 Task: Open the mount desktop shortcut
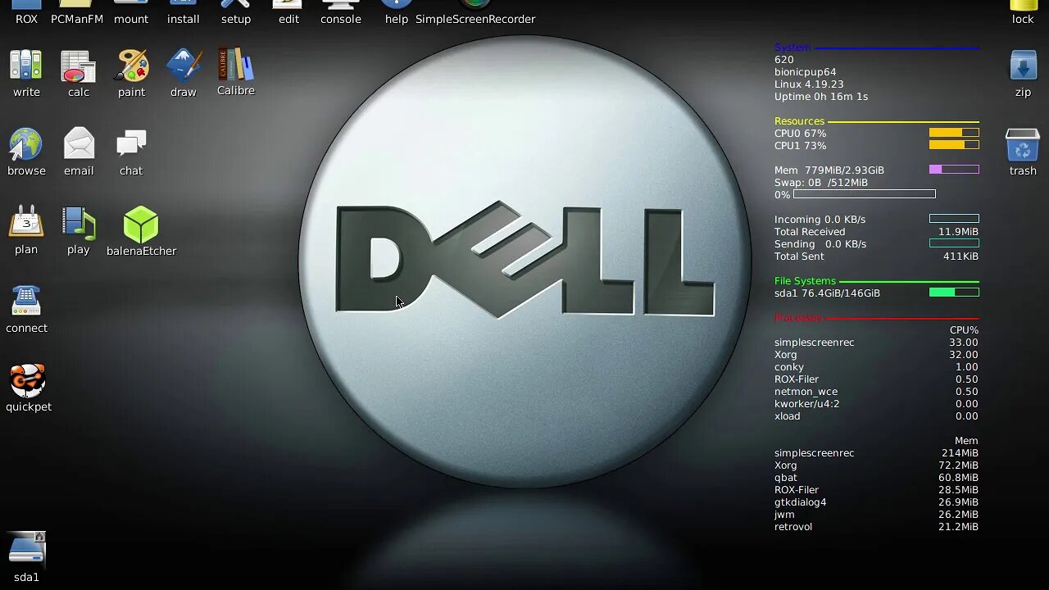point(131,12)
